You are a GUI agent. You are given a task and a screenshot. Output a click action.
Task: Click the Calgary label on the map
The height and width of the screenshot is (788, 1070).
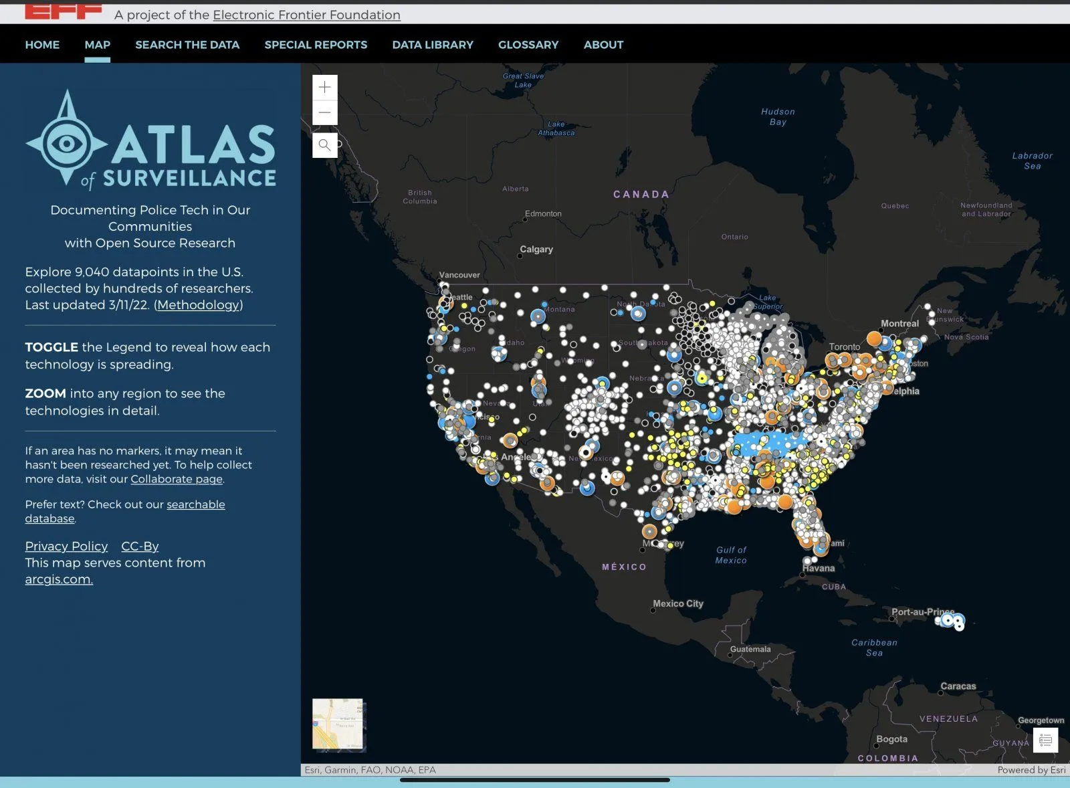pos(536,249)
